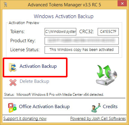Click the large green arrows disc drive image
Image resolution: width=129 pixels, height=125 pixels.
click(x=107, y=75)
